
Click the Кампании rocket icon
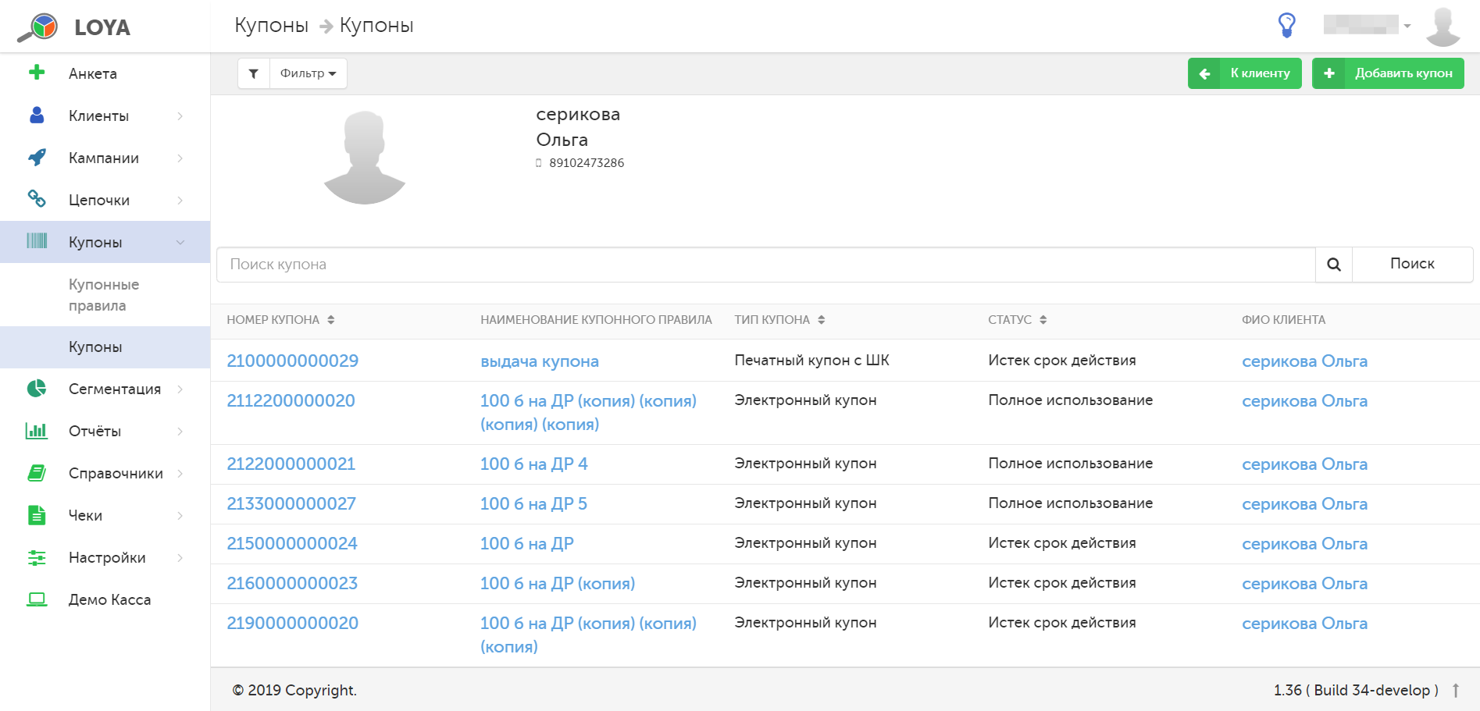coord(37,157)
